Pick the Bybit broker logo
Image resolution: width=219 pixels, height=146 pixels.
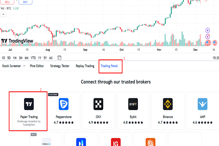[133, 104]
